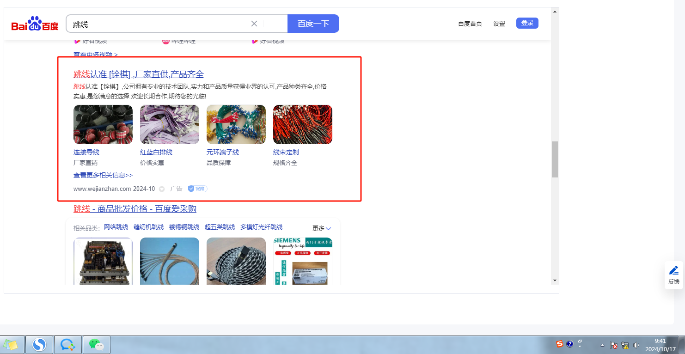Click the 线束定制 red wire thumbnail
The image size is (685, 354).
[303, 124]
